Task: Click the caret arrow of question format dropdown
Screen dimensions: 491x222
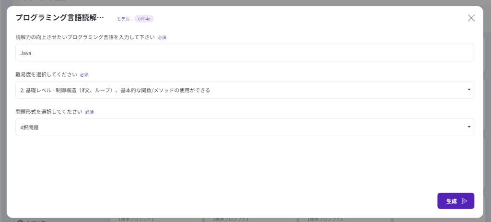Action: pos(468,127)
